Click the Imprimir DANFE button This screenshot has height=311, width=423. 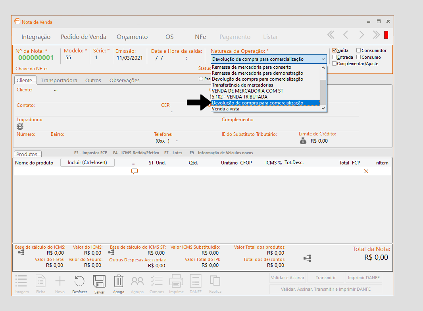[x=363, y=278]
